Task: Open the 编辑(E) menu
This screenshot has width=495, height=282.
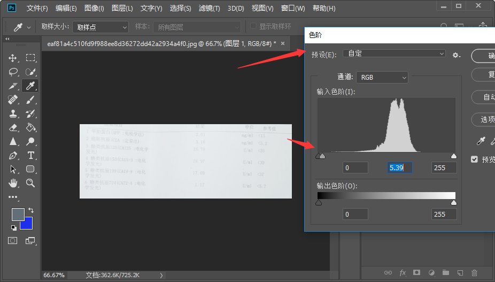Action: (x=66, y=8)
